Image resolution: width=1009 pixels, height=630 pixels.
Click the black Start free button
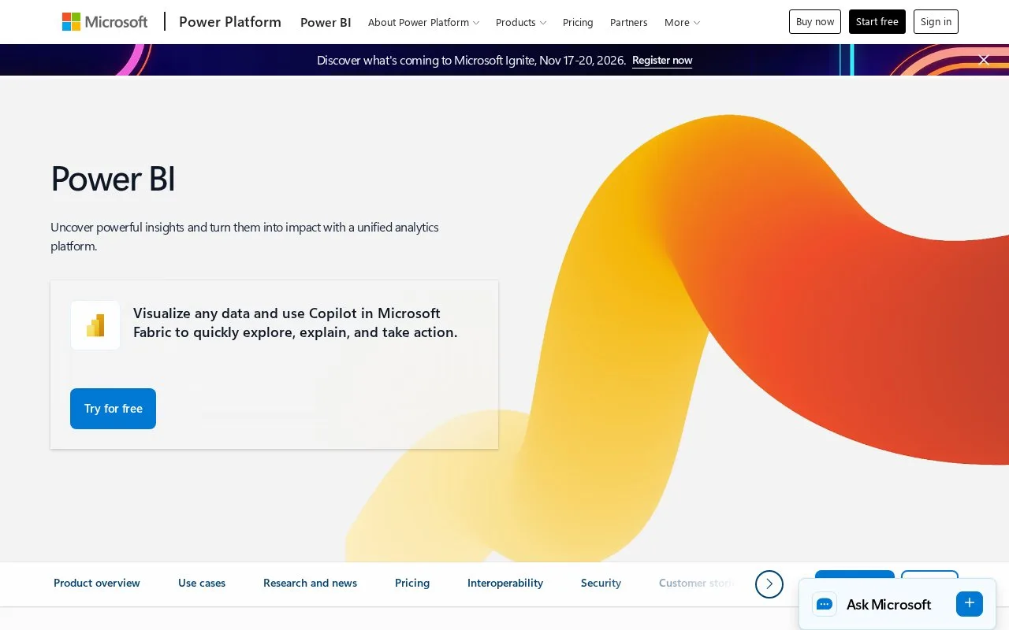tap(877, 22)
